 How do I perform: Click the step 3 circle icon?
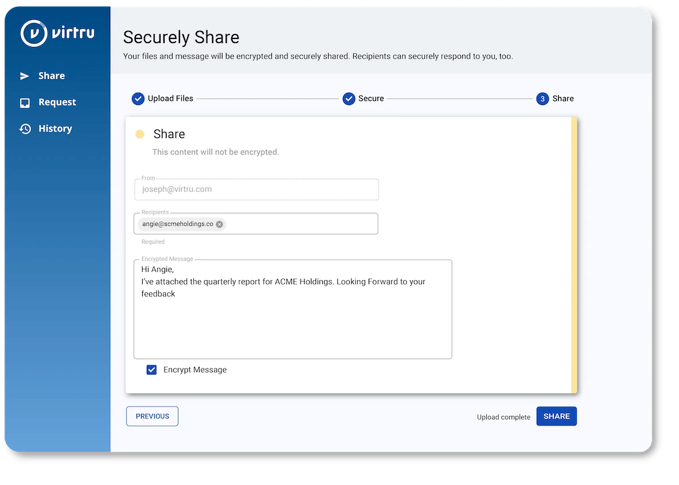point(542,99)
